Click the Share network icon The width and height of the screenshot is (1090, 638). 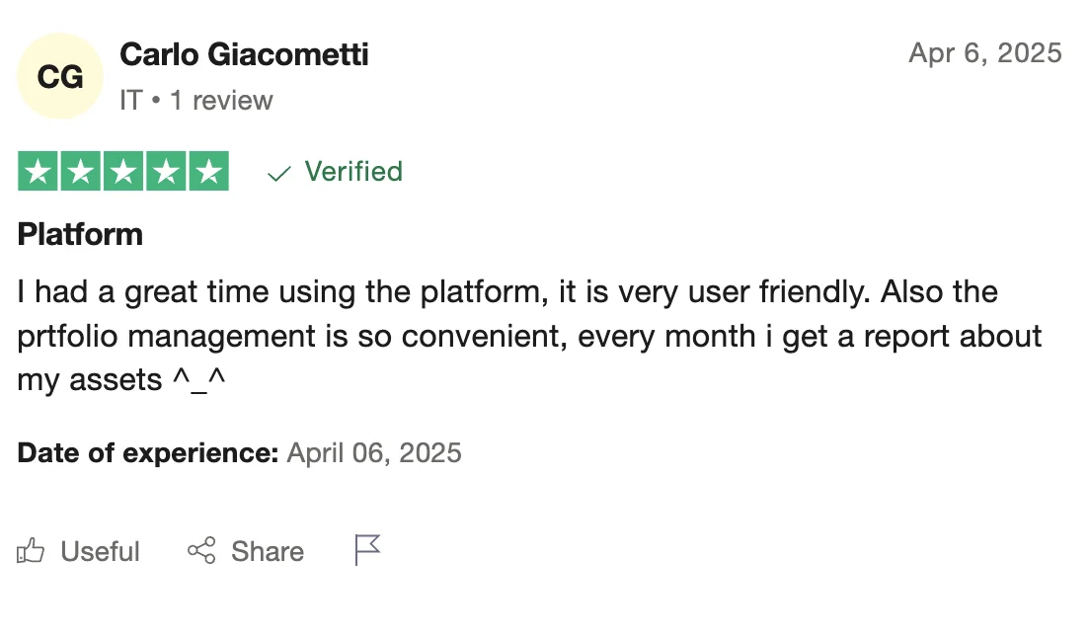[x=201, y=550]
